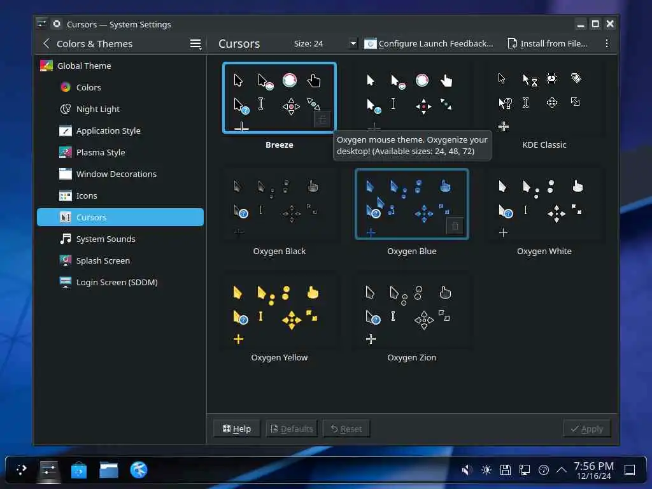Open Discover store from taskbar
This screenshot has height=489, width=652.
[78, 470]
